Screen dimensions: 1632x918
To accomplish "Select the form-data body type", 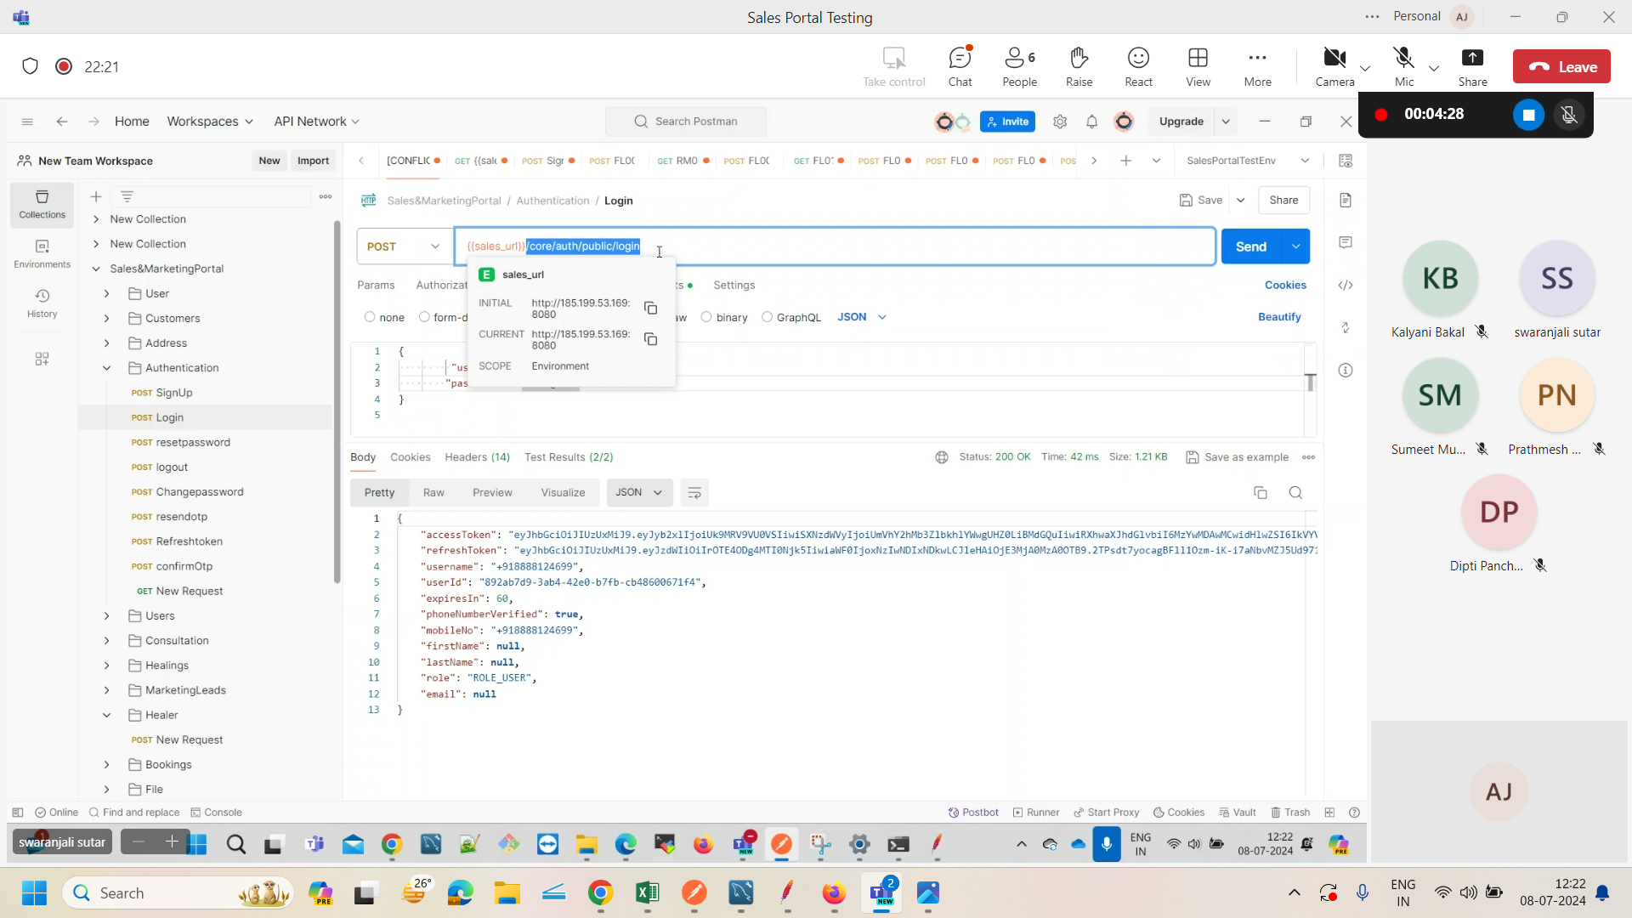I will point(423,317).
